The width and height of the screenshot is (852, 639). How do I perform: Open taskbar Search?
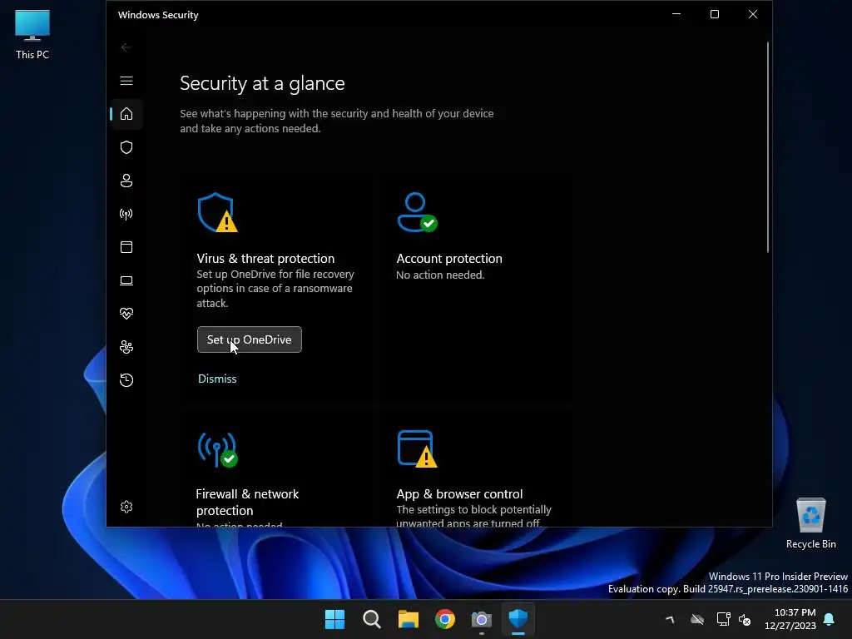[x=372, y=619]
